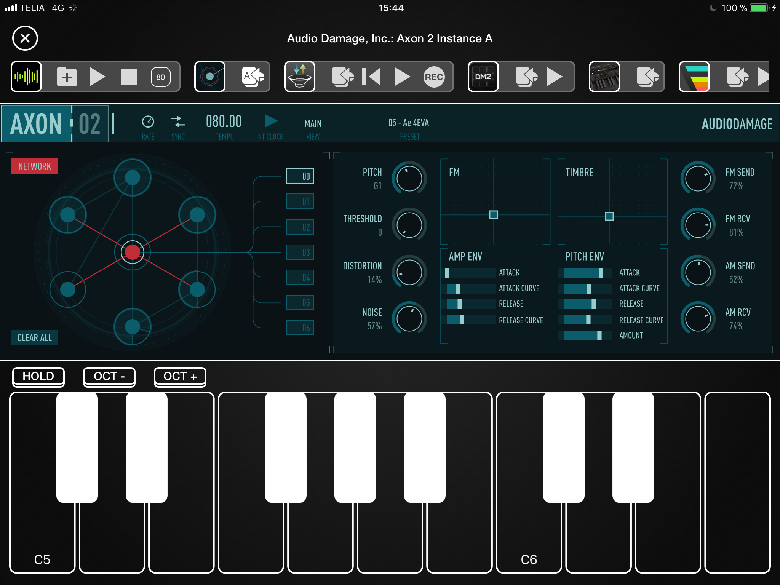Open the tempo 80 indicator
The width and height of the screenshot is (780, 585).
tap(161, 77)
